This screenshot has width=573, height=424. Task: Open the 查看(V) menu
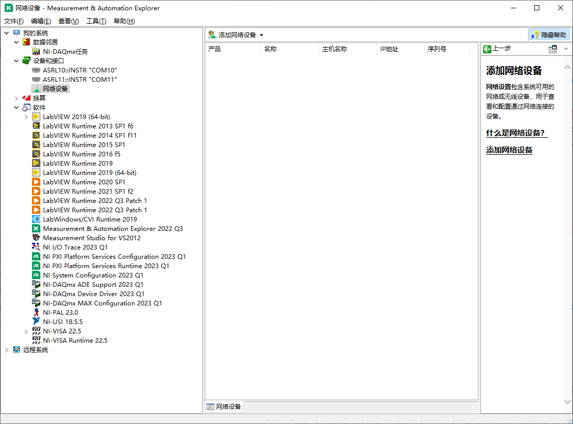tap(68, 21)
